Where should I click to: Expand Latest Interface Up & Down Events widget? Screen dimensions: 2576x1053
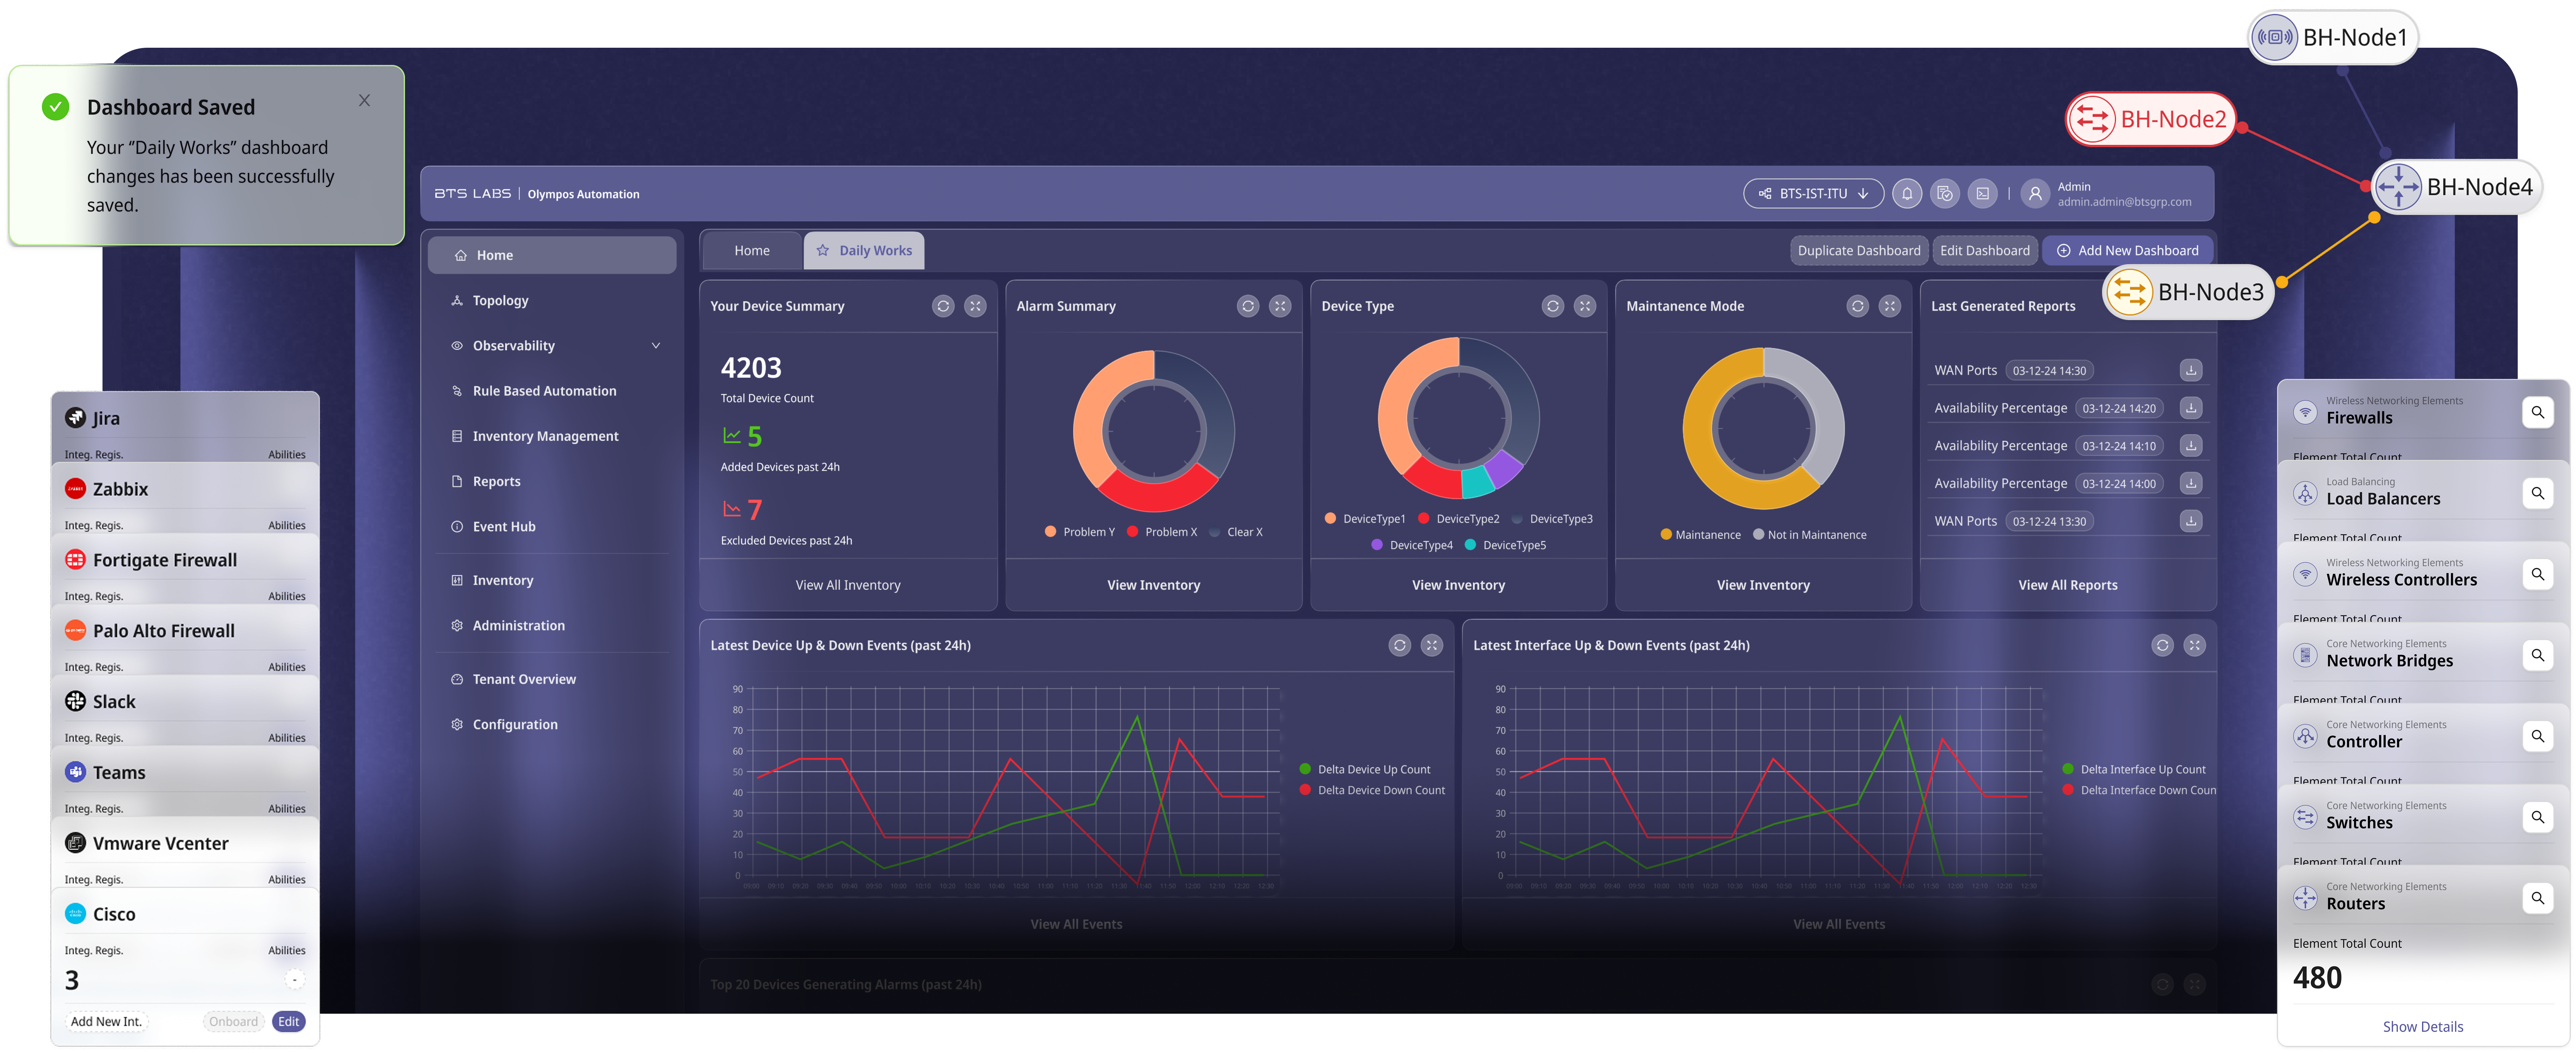tap(2195, 646)
